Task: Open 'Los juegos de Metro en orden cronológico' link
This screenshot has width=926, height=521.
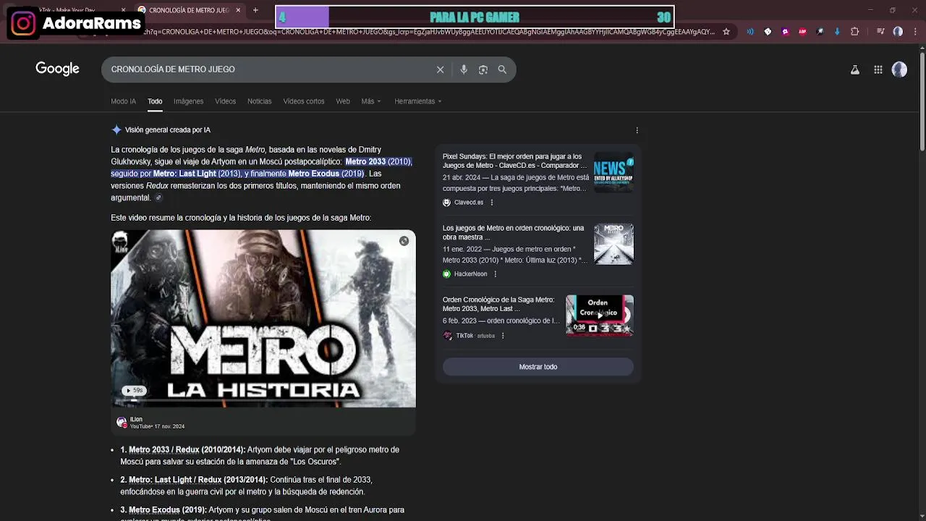Action: 513,232
